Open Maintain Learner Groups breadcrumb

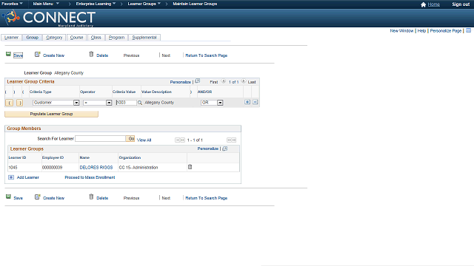195,4
